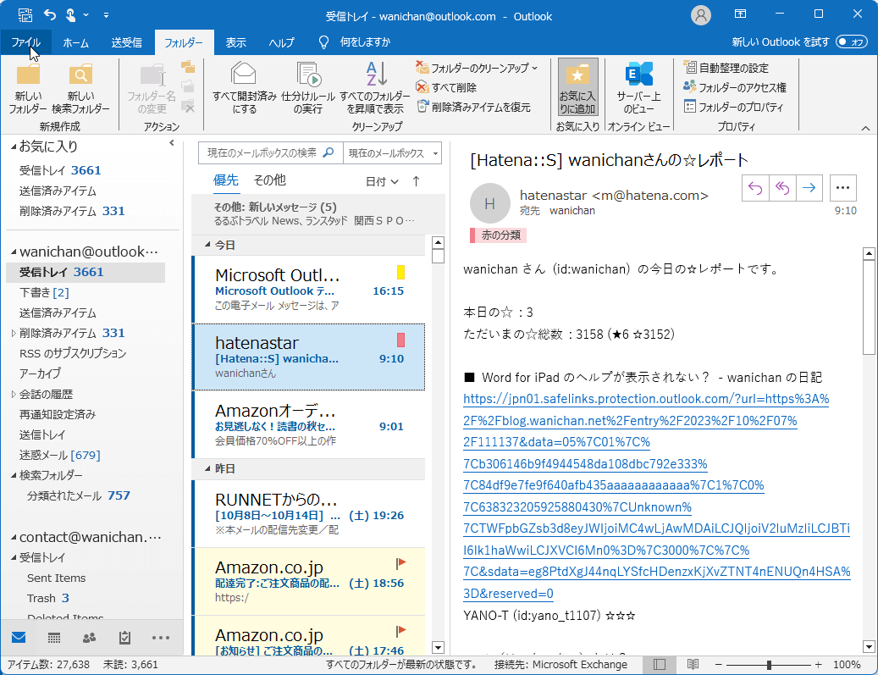Click すべて削除 in the ribbon
Image resolution: width=878 pixels, height=675 pixels.
pyautogui.click(x=446, y=87)
